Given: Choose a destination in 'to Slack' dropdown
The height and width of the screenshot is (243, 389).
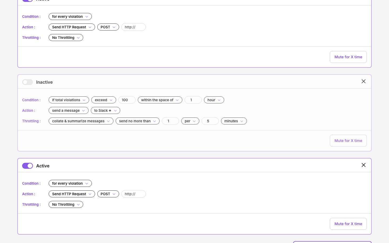Looking at the screenshot, I should [x=105, y=110].
